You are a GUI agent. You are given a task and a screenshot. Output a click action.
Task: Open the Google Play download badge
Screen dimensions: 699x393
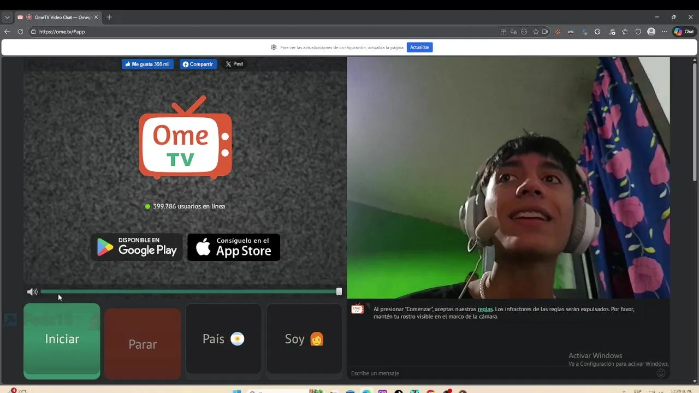point(137,247)
